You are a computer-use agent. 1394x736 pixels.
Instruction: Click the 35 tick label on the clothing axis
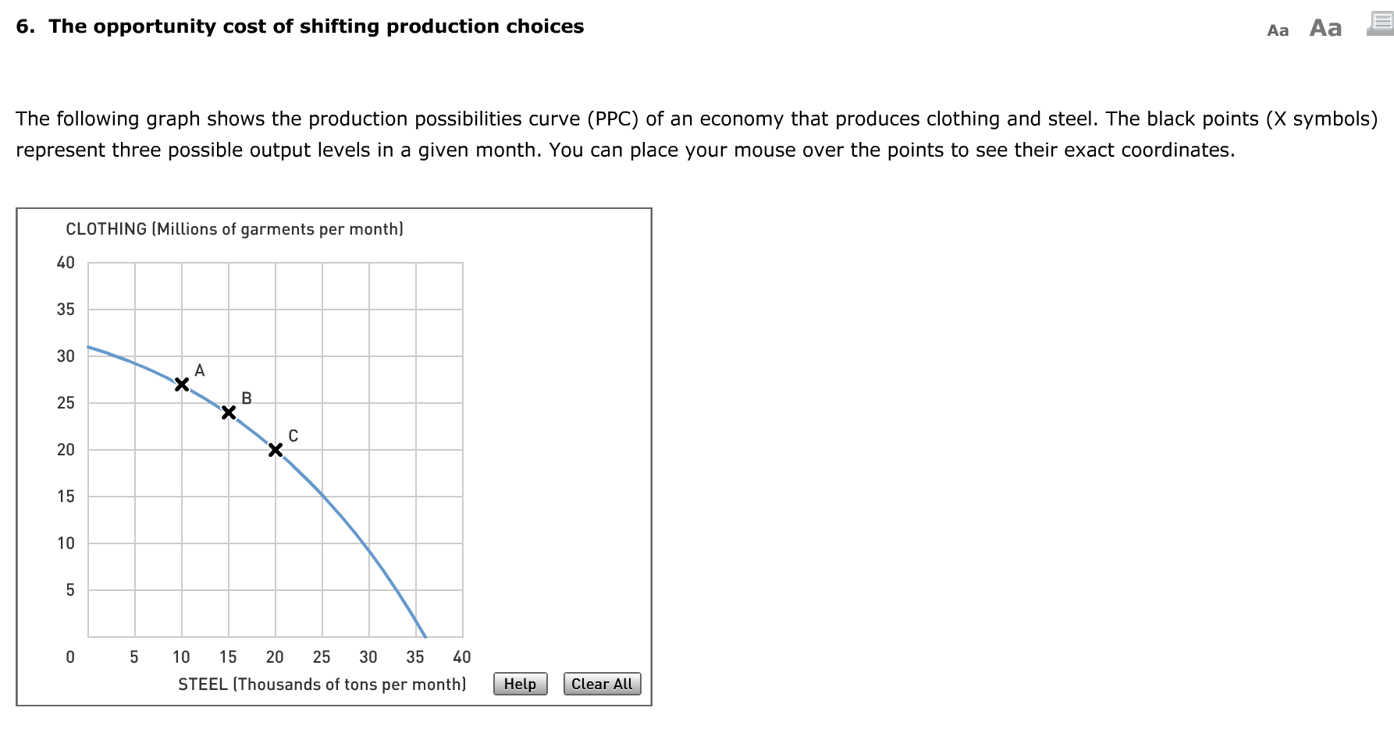pyautogui.click(x=66, y=310)
